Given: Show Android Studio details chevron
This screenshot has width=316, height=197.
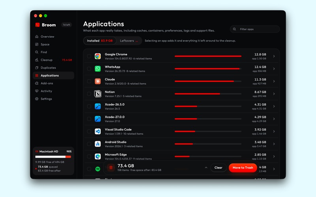Looking at the screenshot, I should point(274,144).
